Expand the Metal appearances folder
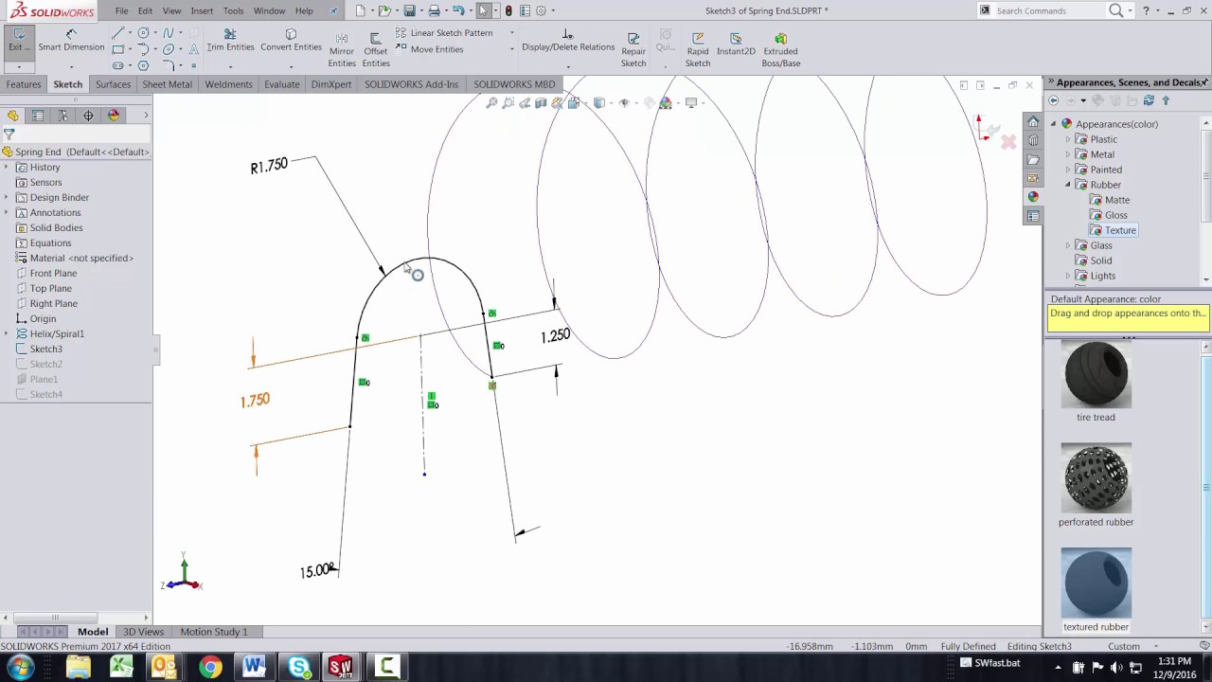This screenshot has height=682, width=1212. [1068, 154]
